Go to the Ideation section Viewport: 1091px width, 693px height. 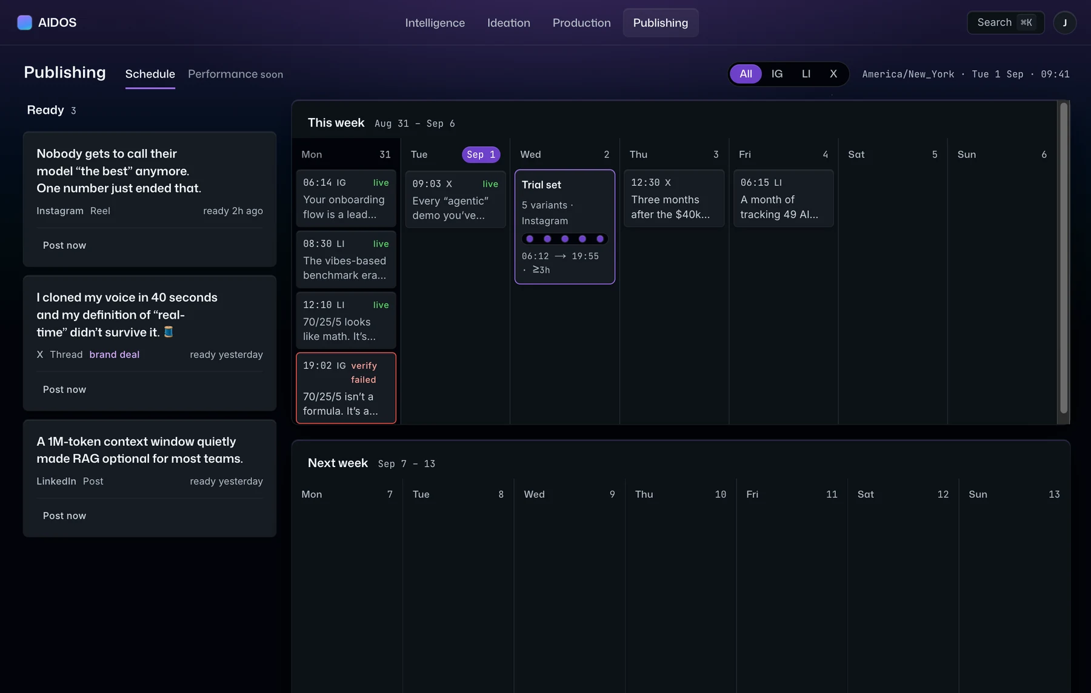pyautogui.click(x=509, y=22)
